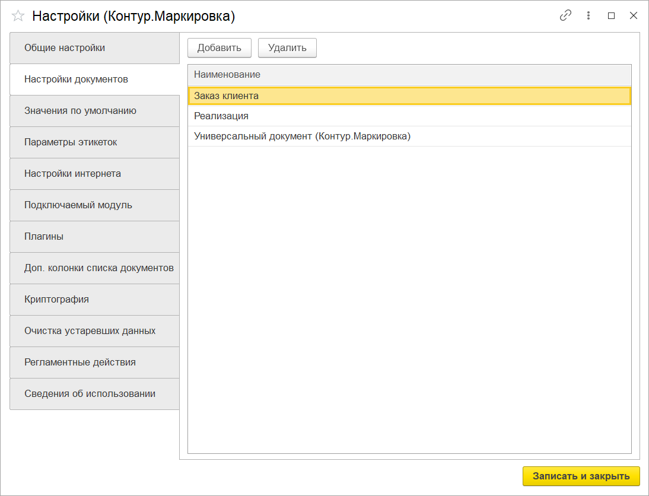
Task: Open Сведения об использовании tab
Action: pos(94,394)
